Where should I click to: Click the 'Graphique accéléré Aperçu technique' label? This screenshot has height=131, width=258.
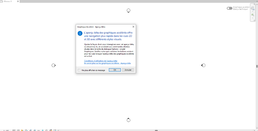(241, 8)
